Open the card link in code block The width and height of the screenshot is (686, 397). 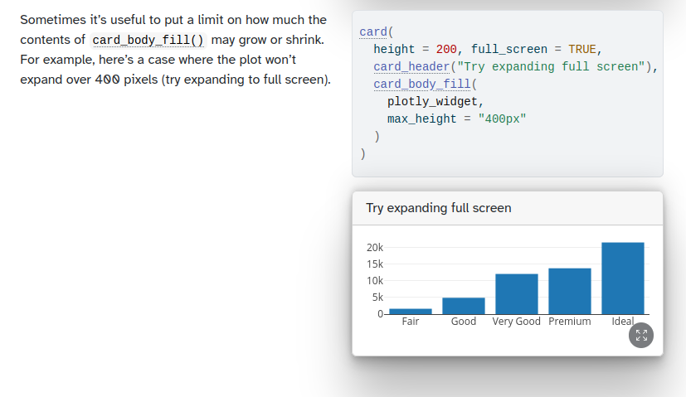373,32
